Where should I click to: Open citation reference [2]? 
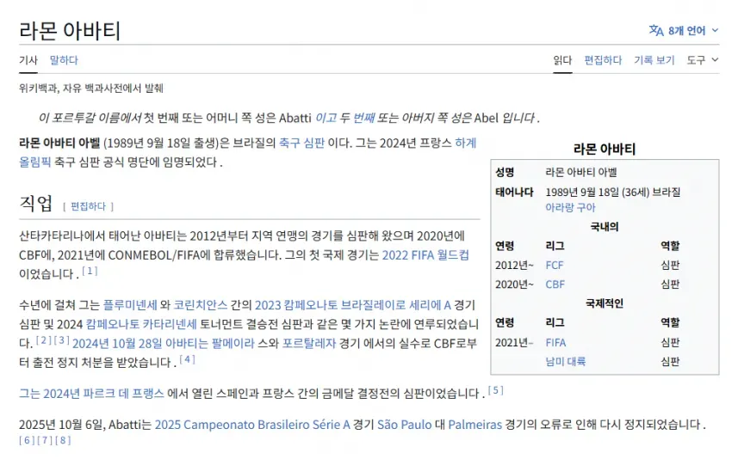coord(44,340)
